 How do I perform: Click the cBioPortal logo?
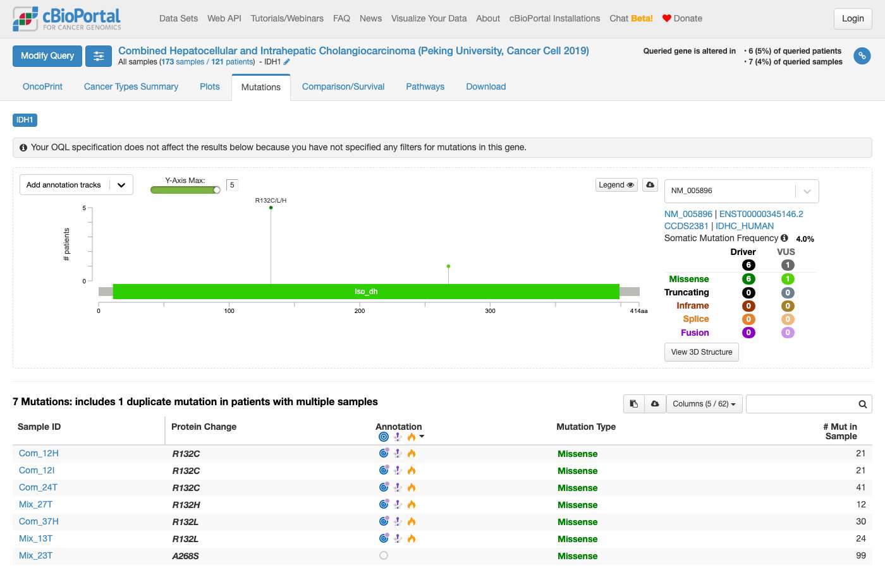67,19
